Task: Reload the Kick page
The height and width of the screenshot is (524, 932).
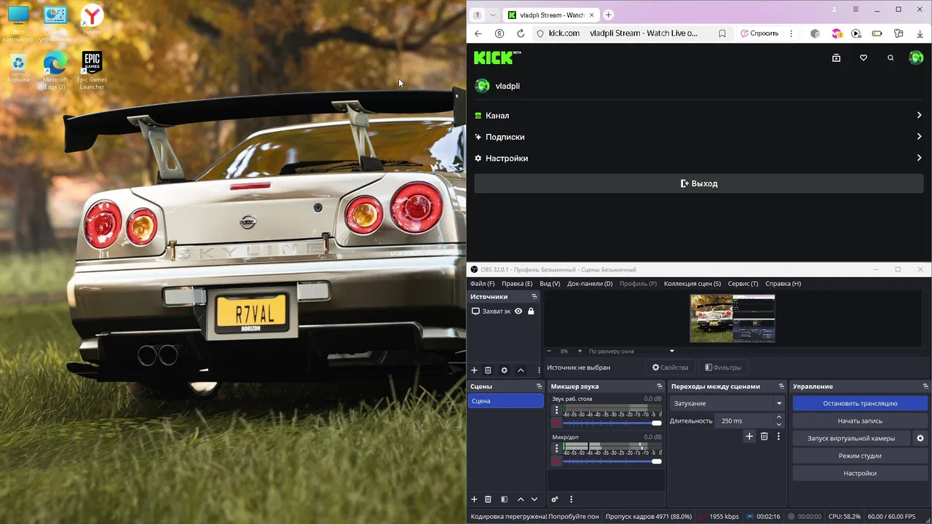Action: click(x=521, y=33)
